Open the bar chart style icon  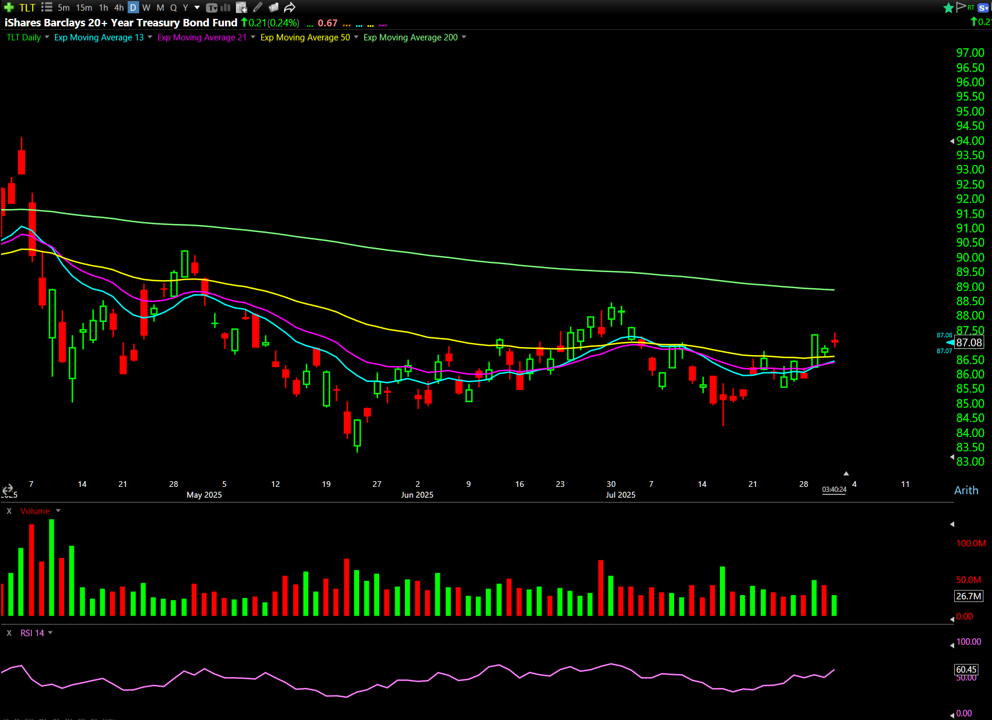226,7
